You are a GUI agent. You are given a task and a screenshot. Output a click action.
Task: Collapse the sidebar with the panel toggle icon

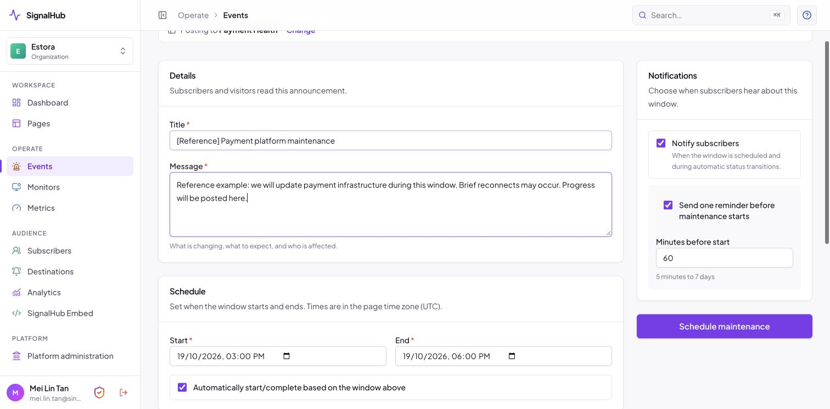(x=162, y=15)
